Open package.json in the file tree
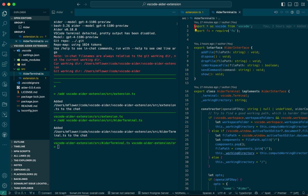 pos(30,101)
